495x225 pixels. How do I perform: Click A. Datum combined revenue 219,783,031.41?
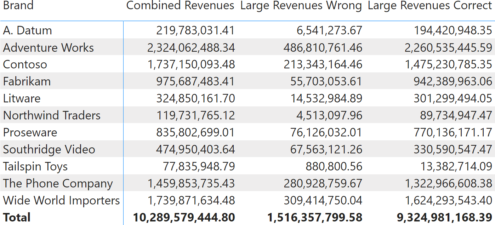point(195,30)
